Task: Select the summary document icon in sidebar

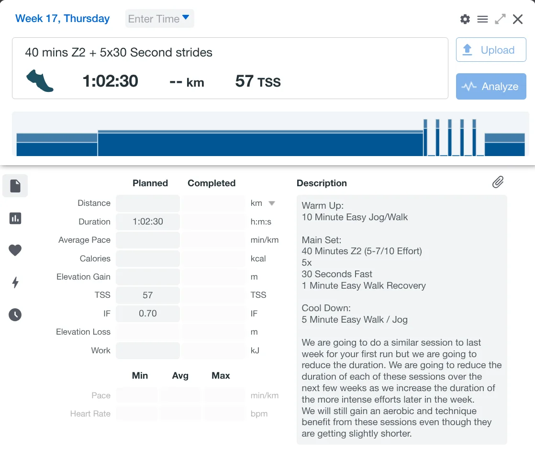Action: tap(15, 186)
